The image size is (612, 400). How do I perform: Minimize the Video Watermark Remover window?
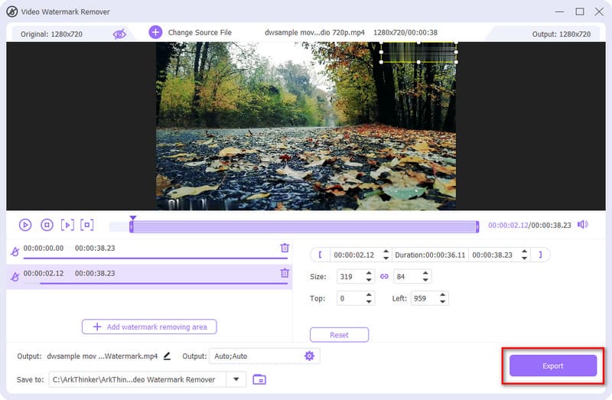point(559,11)
